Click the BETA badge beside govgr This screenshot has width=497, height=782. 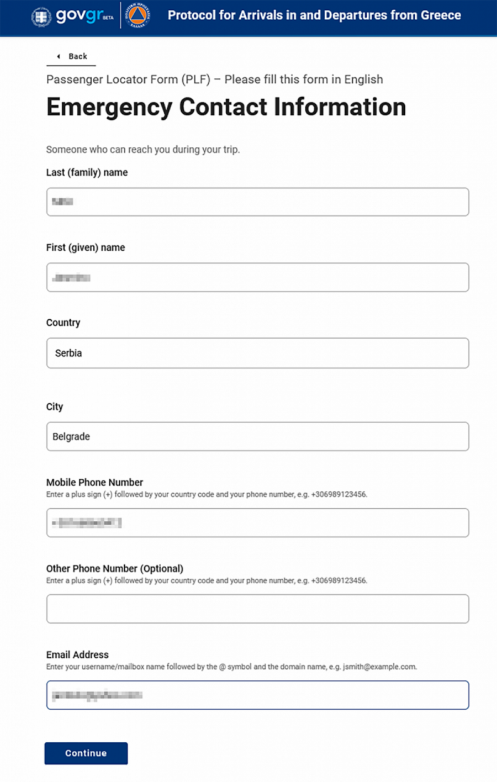point(108,18)
